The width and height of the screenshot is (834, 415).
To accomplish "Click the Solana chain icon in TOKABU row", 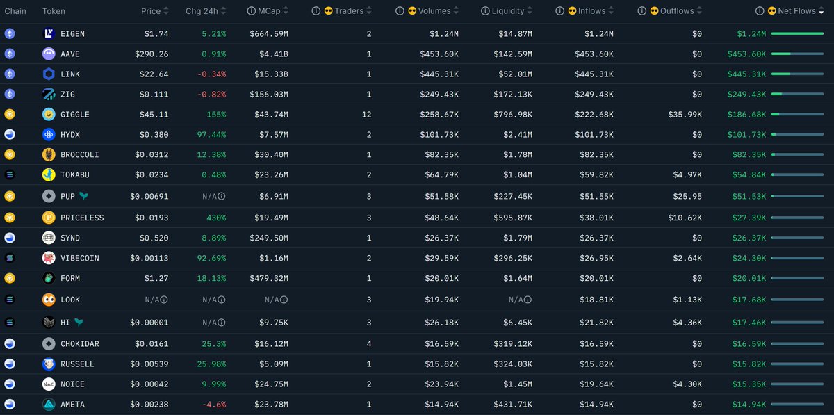I will point(10,174).
